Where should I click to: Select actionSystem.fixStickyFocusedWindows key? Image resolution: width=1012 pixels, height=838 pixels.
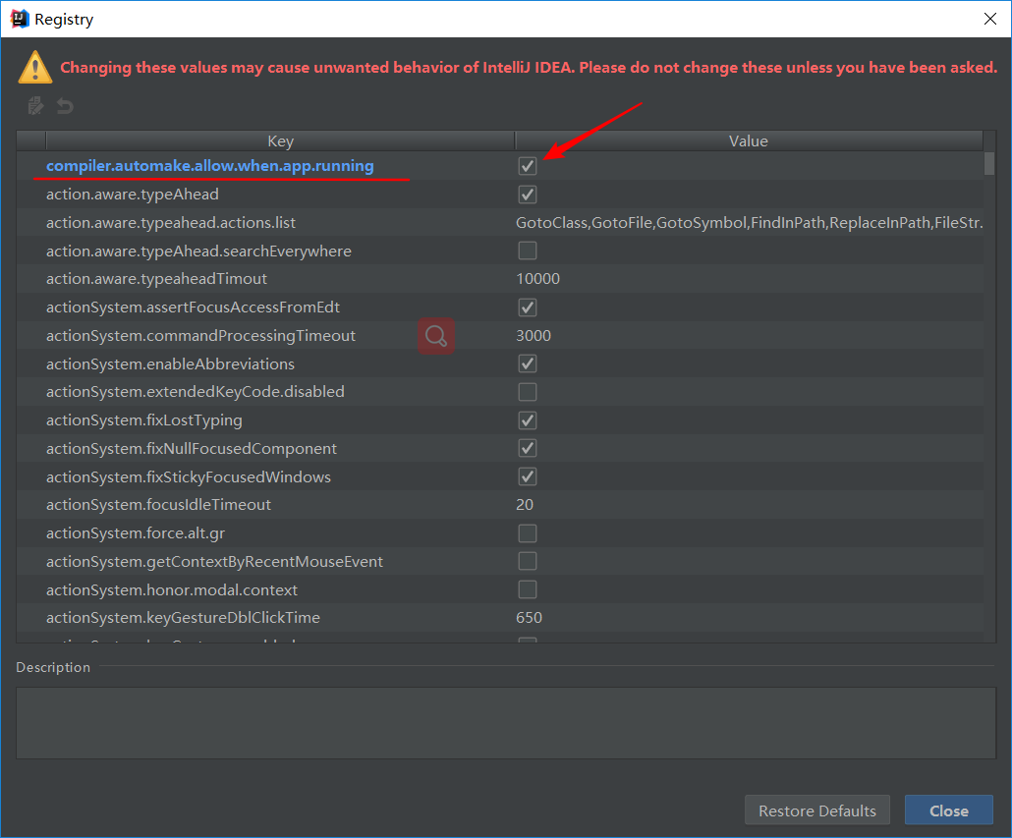pyautogui.click(x=189, y=476)
